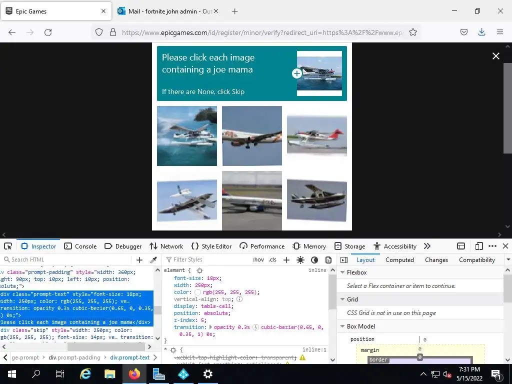Open the Accessibility devtools tab
This screenshot has height=384, width=512.
coord(395,246)
